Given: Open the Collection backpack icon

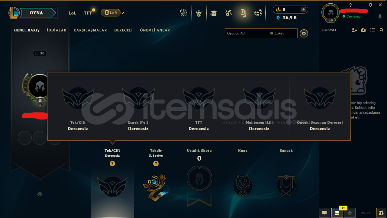Looking at the screenshot, I should [214, 13].
